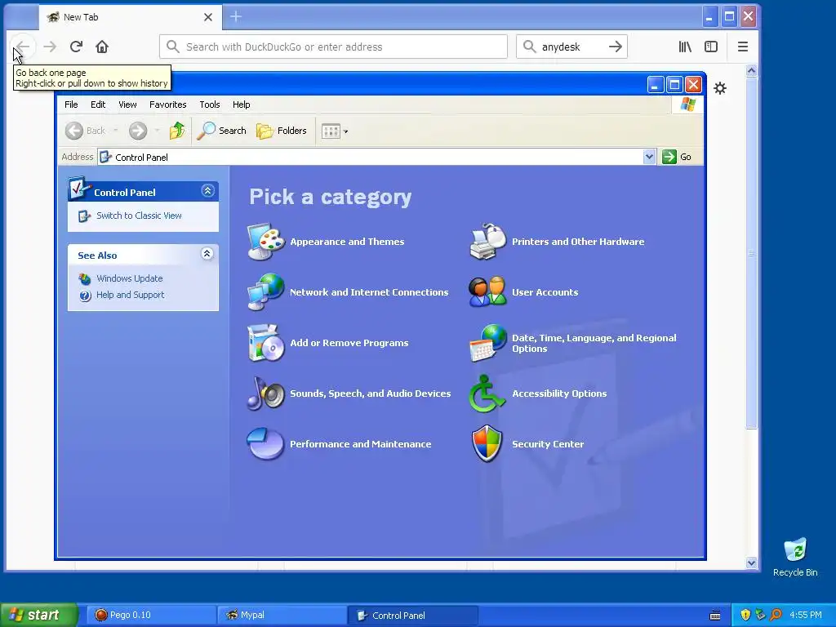Open the Favorites menu
Screen dimensions: 836x627
coord(168,104)
